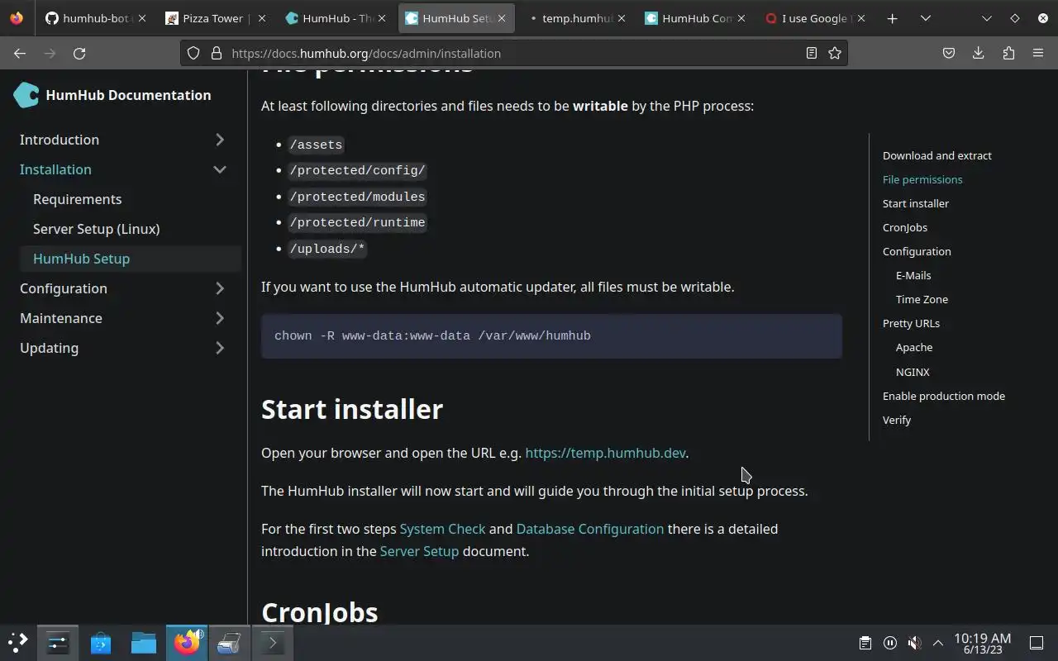Open system settings taskbar icon with sliders
This screenshot has width=1058, height=661.
click(x=58, y=643)
